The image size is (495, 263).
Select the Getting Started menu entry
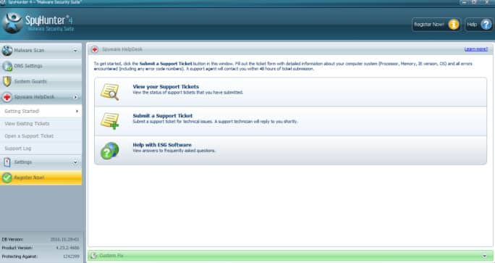pyautogui.click(x=41, y=112)
